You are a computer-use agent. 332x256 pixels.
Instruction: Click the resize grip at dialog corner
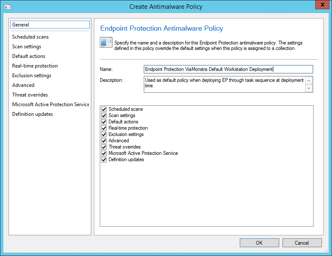(326, 251)
